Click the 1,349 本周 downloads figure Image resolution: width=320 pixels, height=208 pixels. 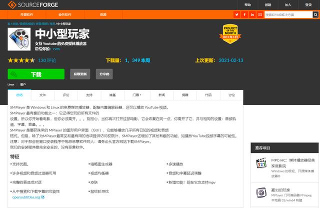coord(137,60)
